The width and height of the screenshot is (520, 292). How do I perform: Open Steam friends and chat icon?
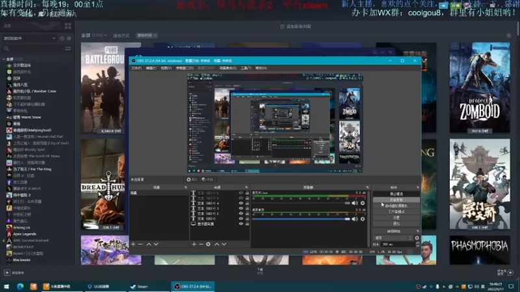(x=510, y=273)
